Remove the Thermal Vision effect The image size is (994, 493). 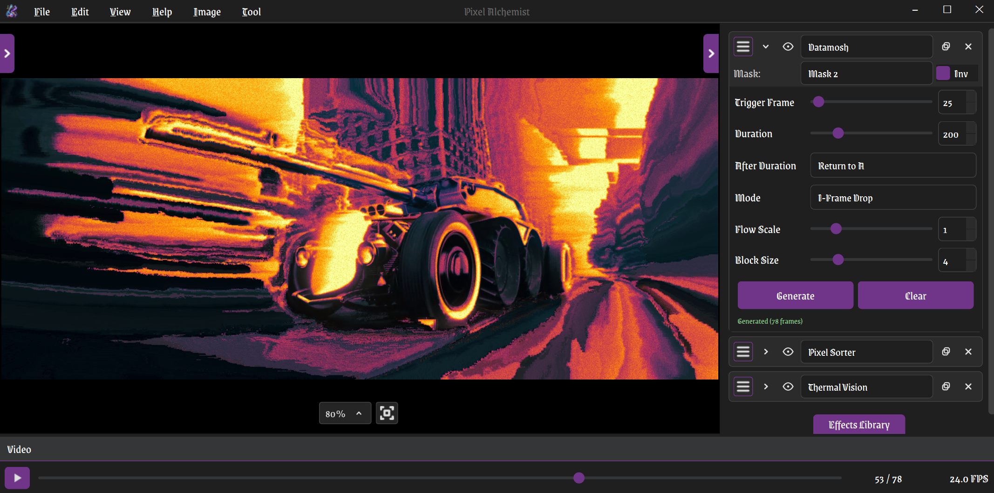[x=968, y=386]
